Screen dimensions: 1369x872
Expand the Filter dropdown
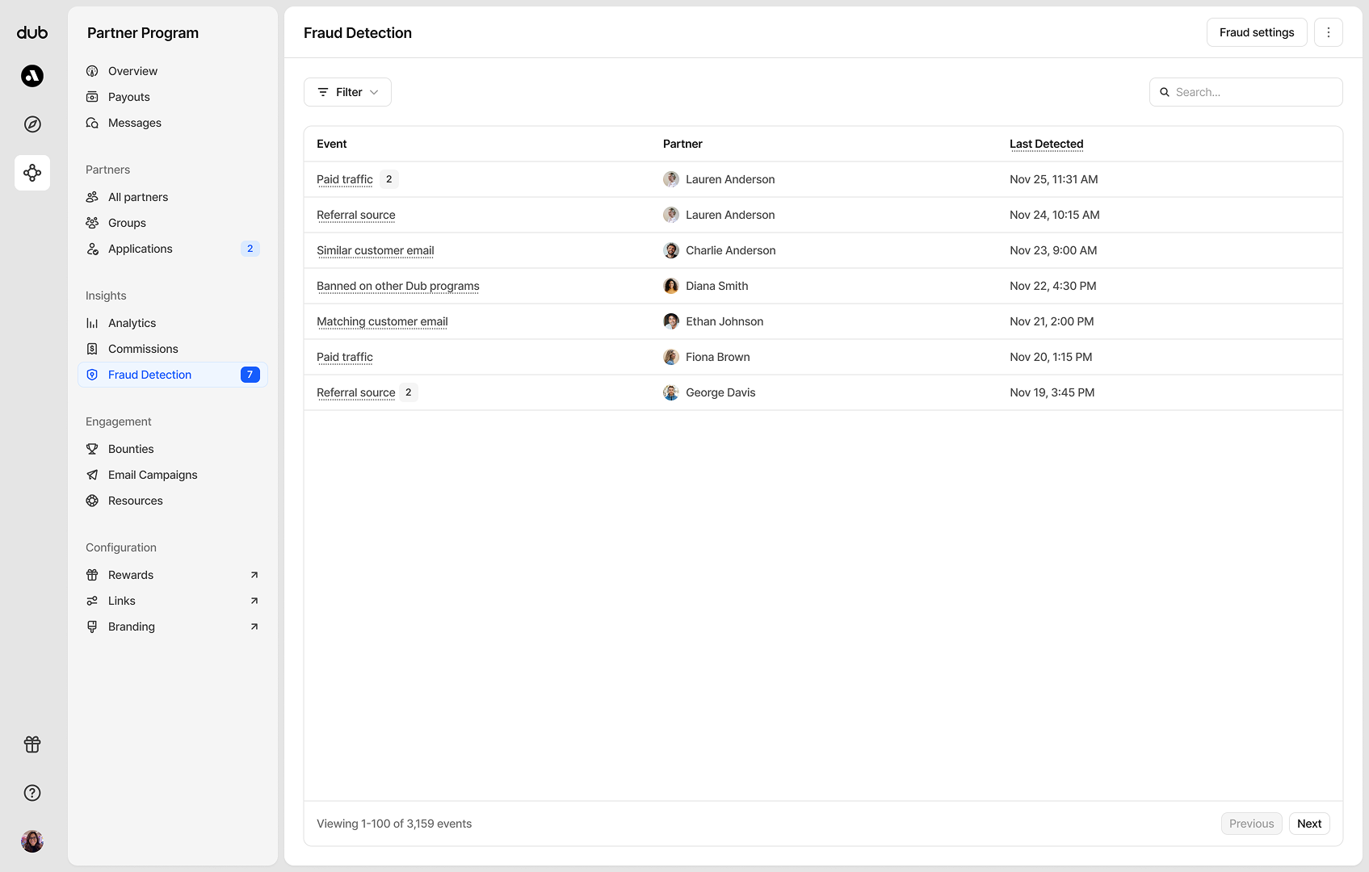click(x=347, y=92)
